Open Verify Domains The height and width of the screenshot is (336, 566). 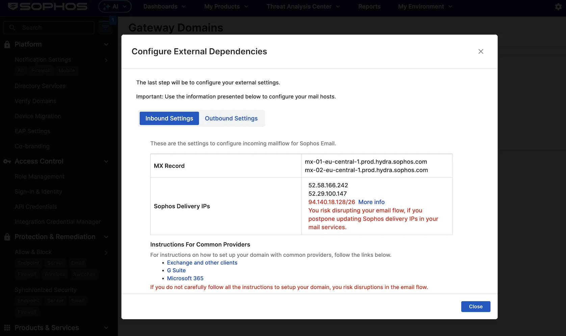35,101
